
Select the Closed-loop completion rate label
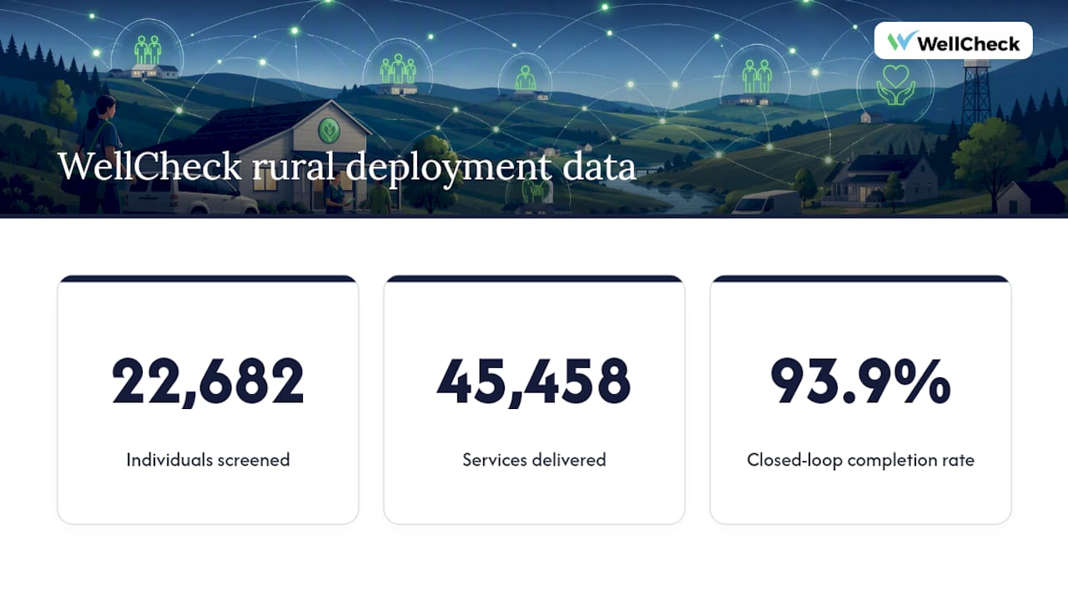pyautogui.click(x=860, y=460)
